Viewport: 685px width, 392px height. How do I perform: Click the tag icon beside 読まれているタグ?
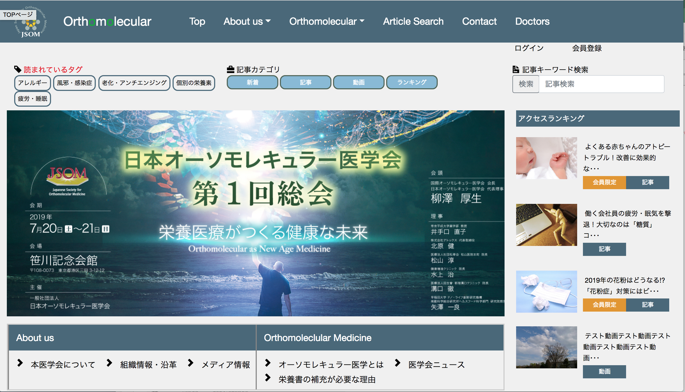coord(18,69)
